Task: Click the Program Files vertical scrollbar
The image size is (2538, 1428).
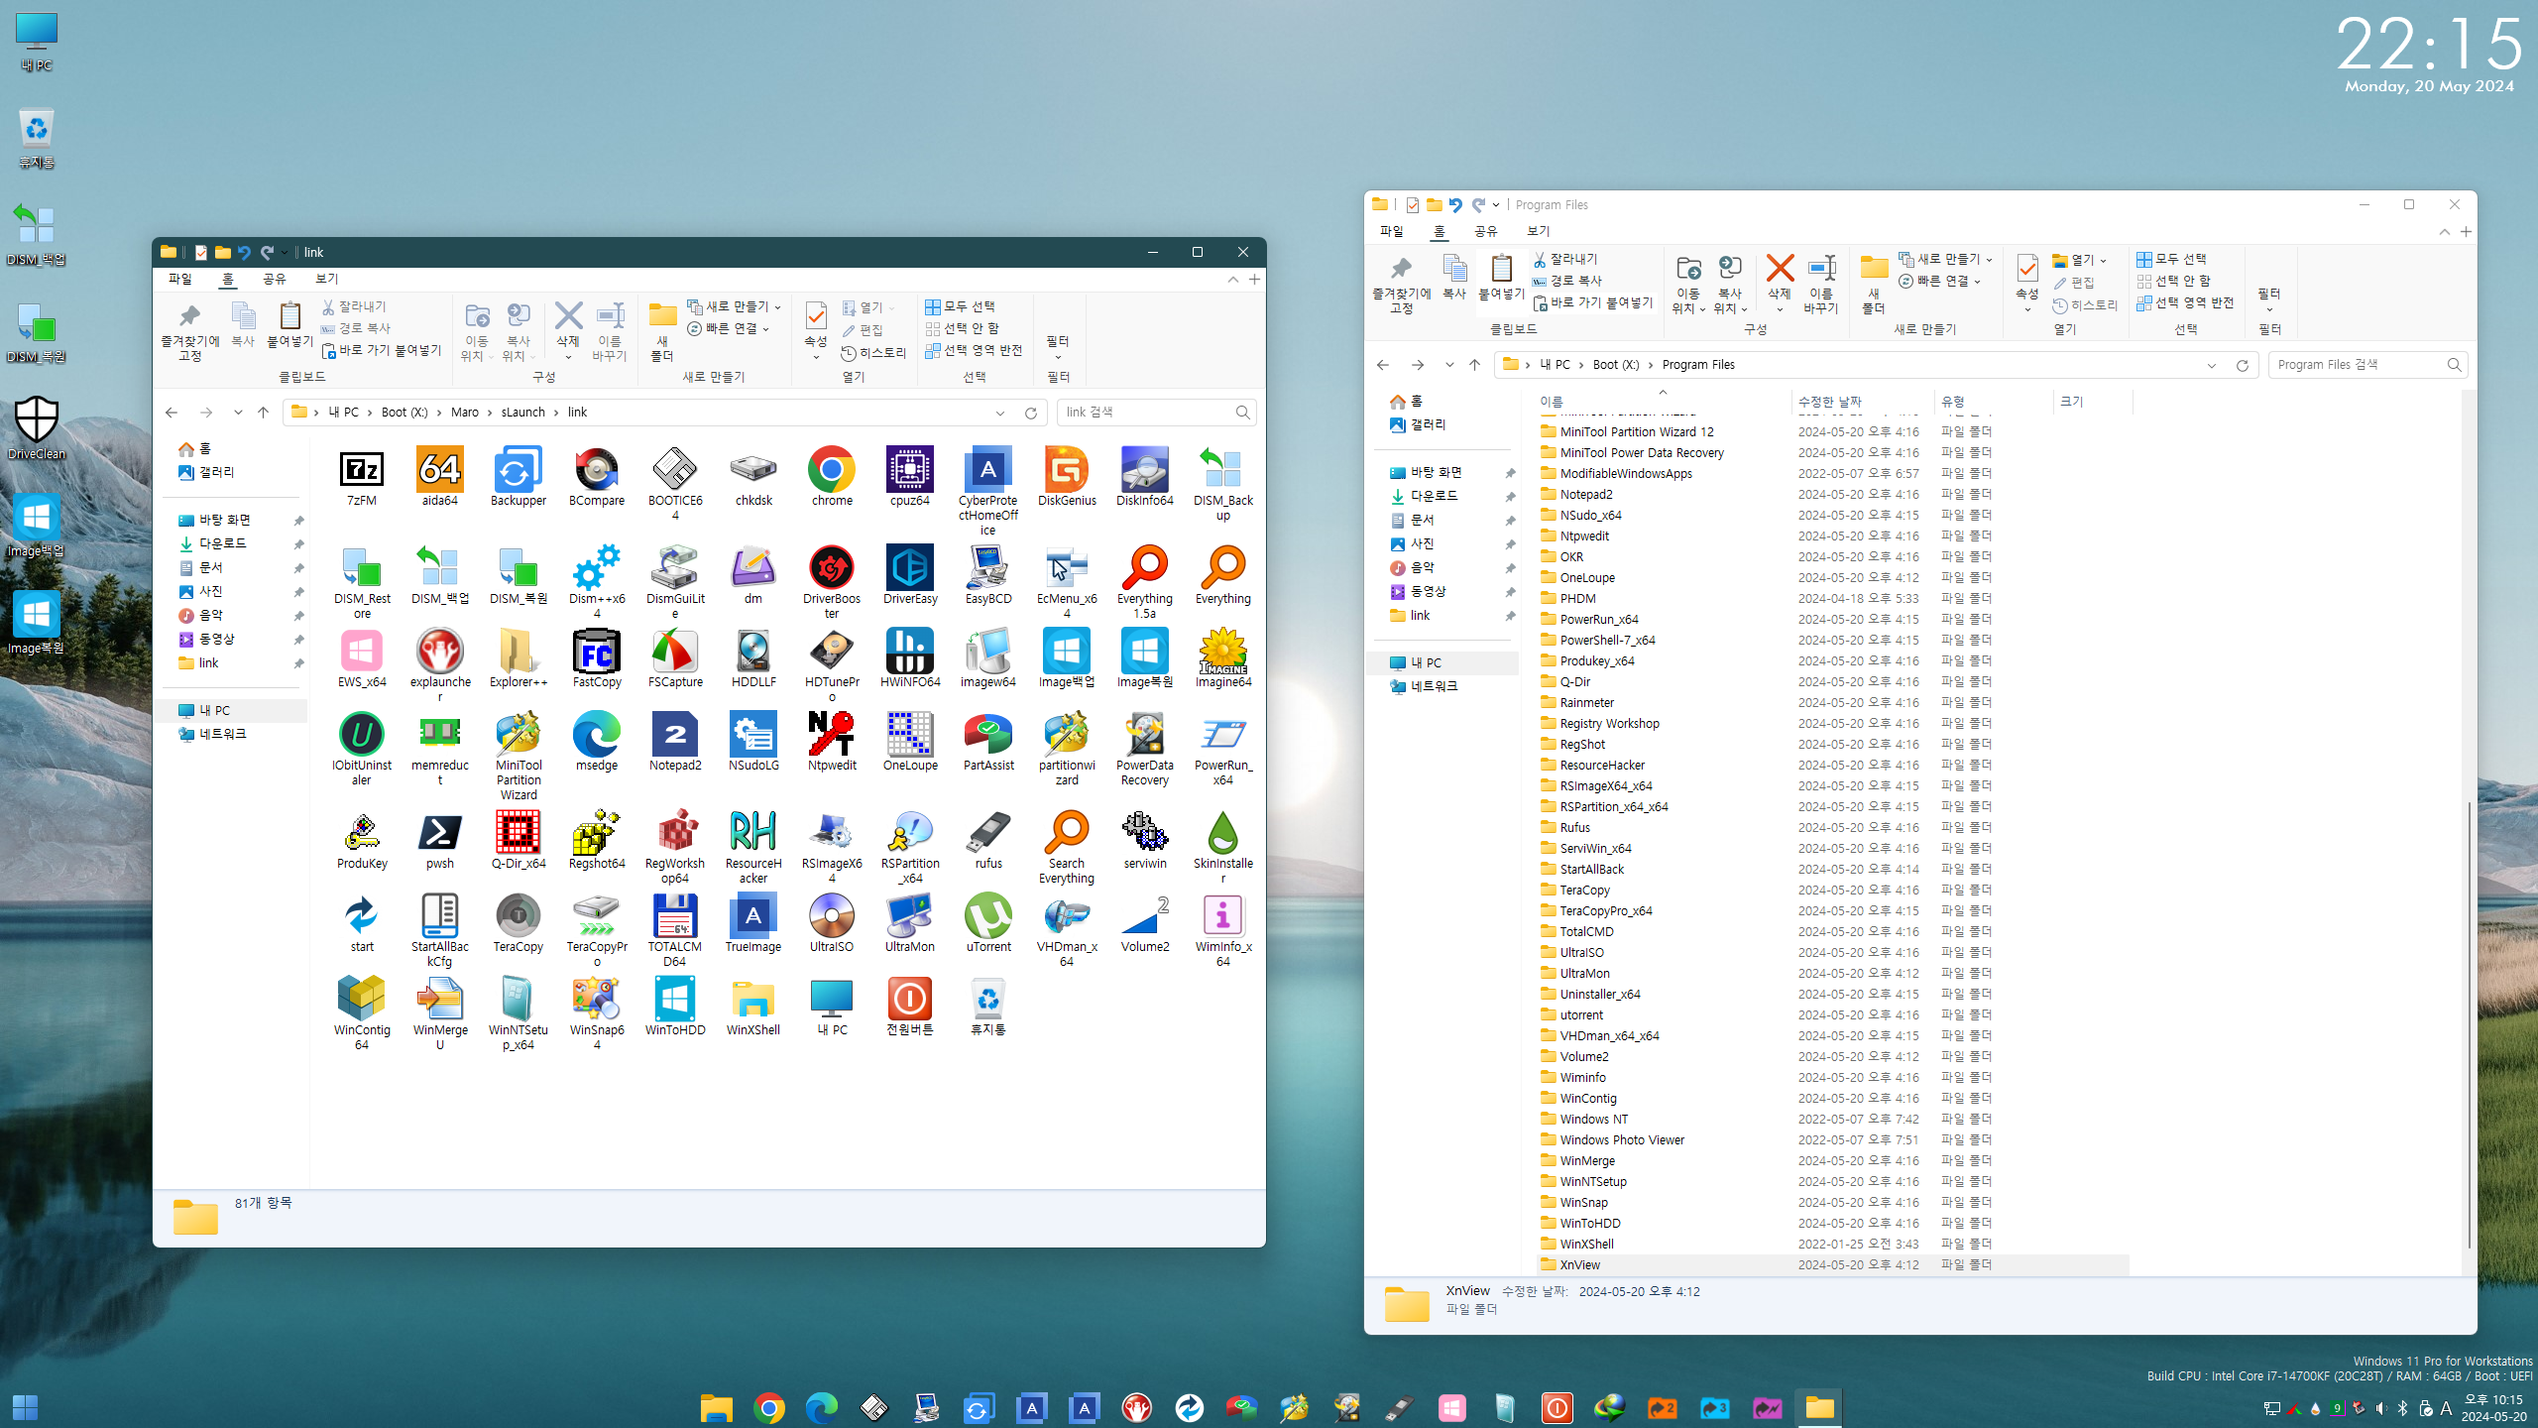Action: 2469,1023
